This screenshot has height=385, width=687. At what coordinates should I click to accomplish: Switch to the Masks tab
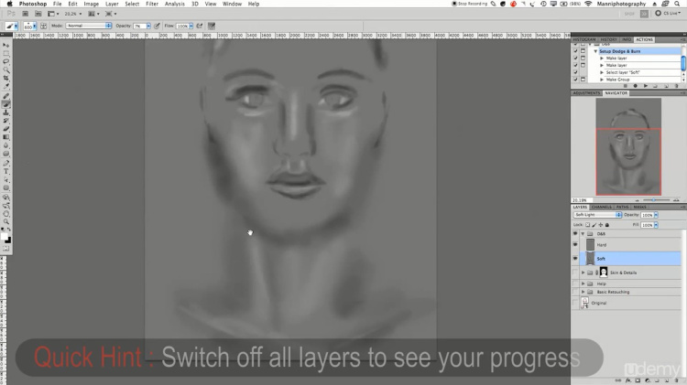click(639, 207)
